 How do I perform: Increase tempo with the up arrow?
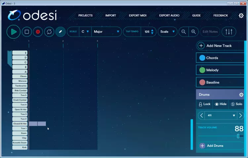(x=152, y=30)
